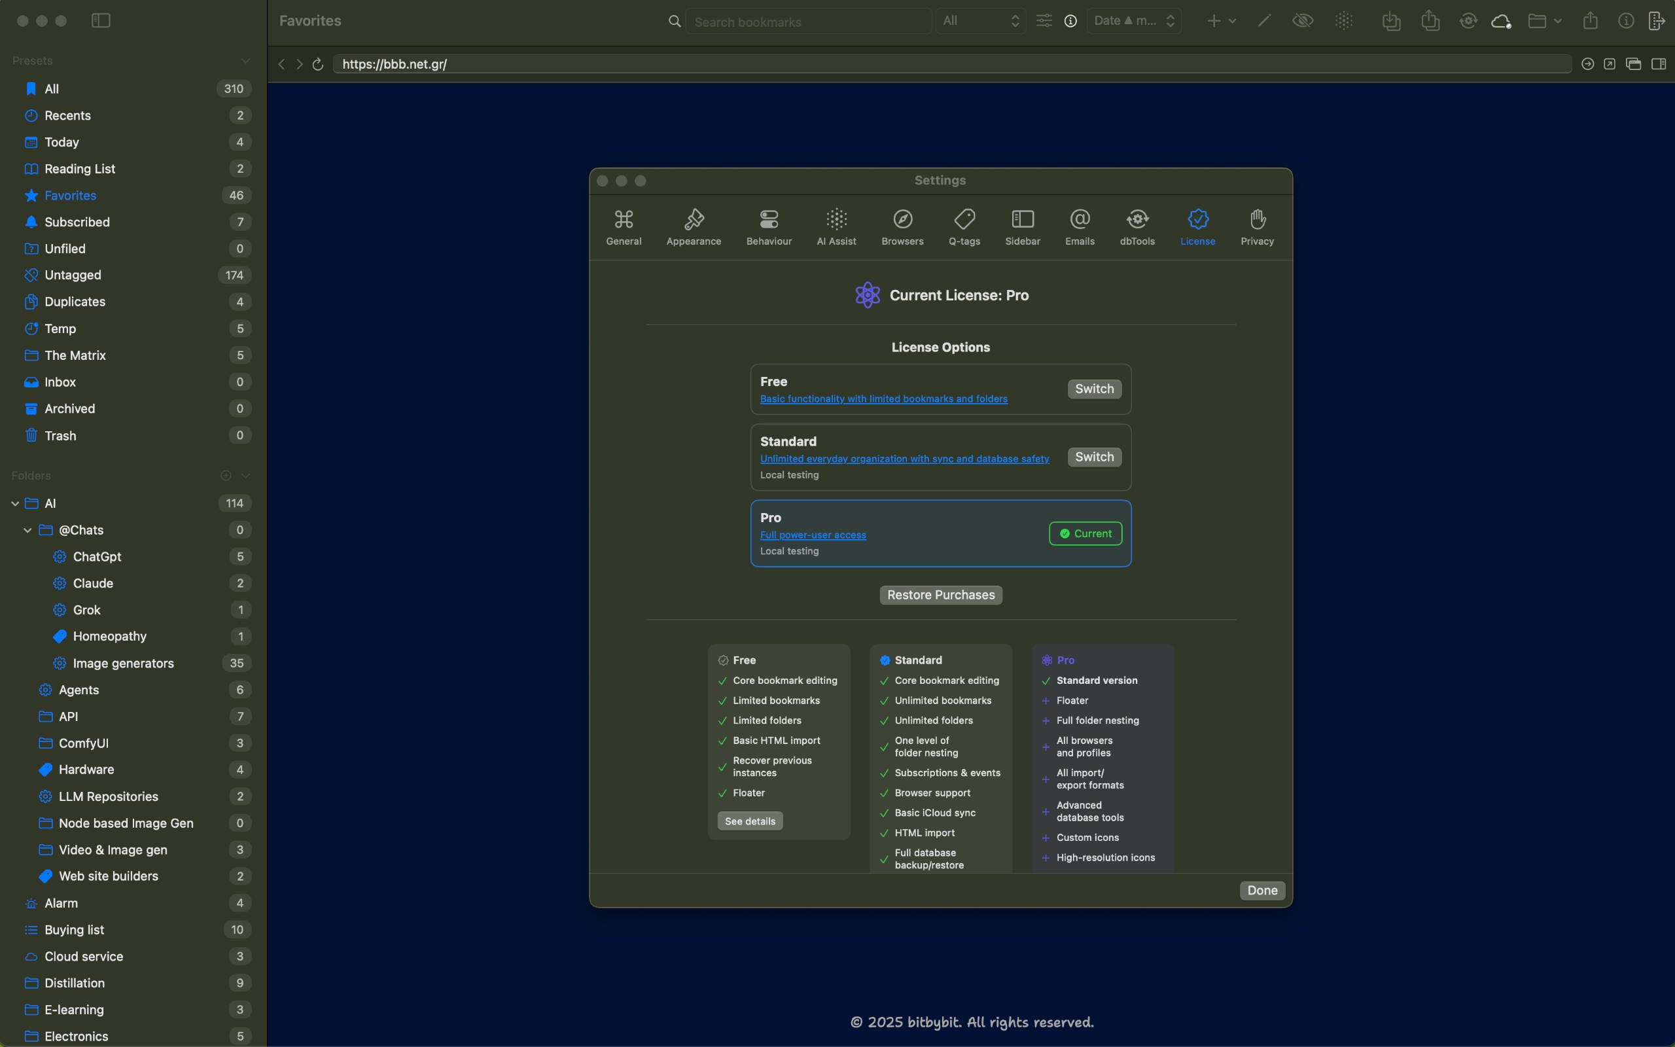Switch to the Behaviour settings tab
1675x1047 pixels.
pyautogui.click(x=769, y=227)
